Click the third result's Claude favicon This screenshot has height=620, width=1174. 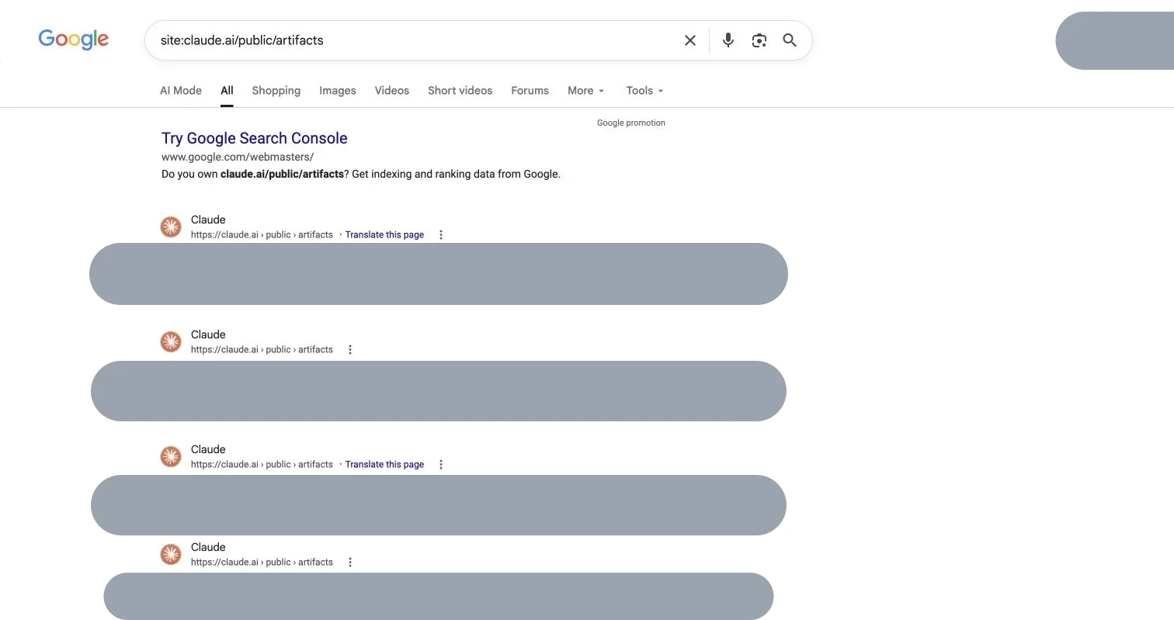coord(171,456)
